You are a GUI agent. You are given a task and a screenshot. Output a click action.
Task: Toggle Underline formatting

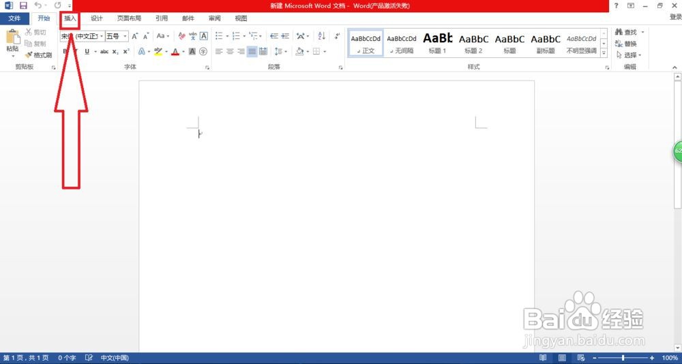point(87,51)
